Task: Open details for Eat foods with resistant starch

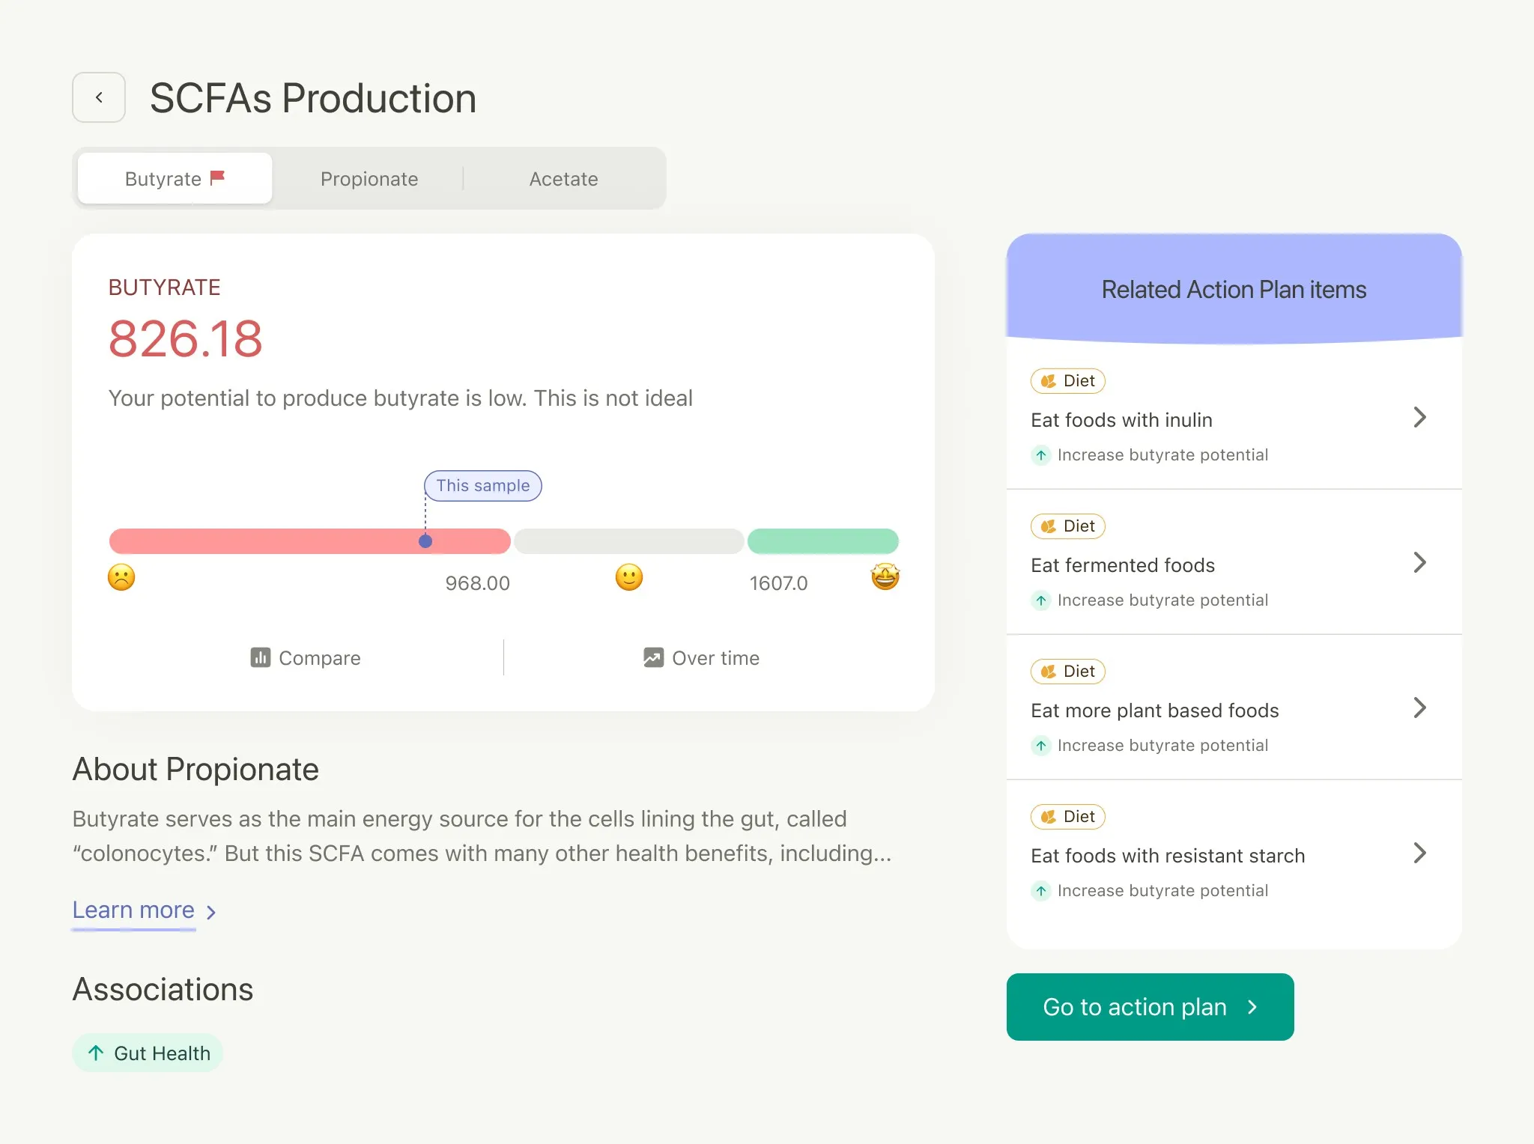Action: [1419, 853]
